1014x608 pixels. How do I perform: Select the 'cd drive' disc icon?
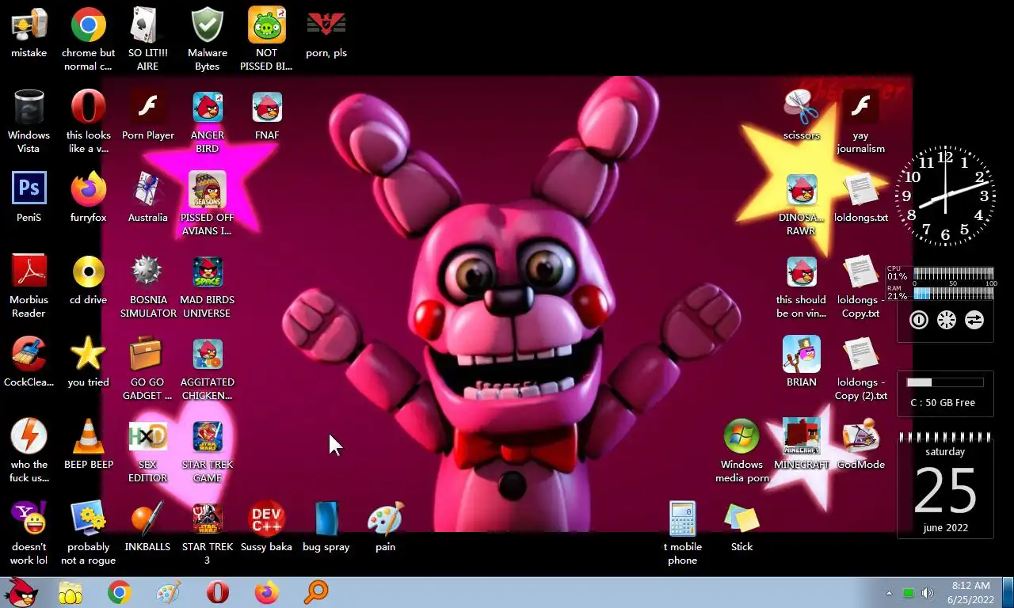[88, 272]
